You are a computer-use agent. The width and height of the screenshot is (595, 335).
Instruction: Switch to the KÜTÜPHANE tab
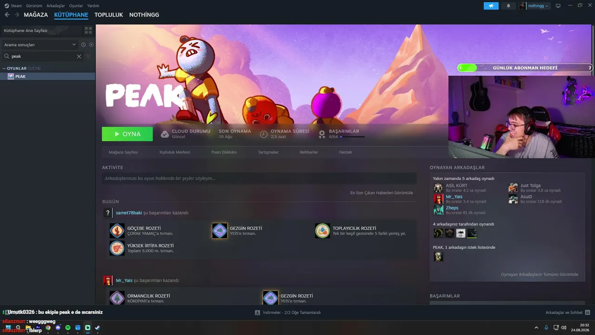click(71, 15)
